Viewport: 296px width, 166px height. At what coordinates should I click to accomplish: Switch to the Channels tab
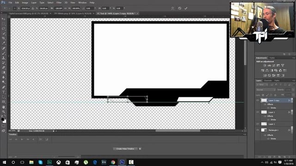click(x=268, y=81)
